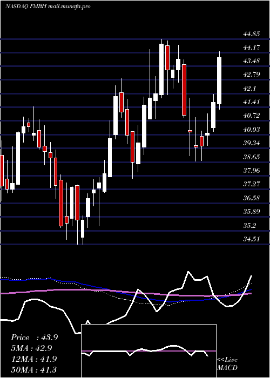Select the 40.72 price axis label
This screenshot has height=378, width=270.
click(x=252, y=116)
